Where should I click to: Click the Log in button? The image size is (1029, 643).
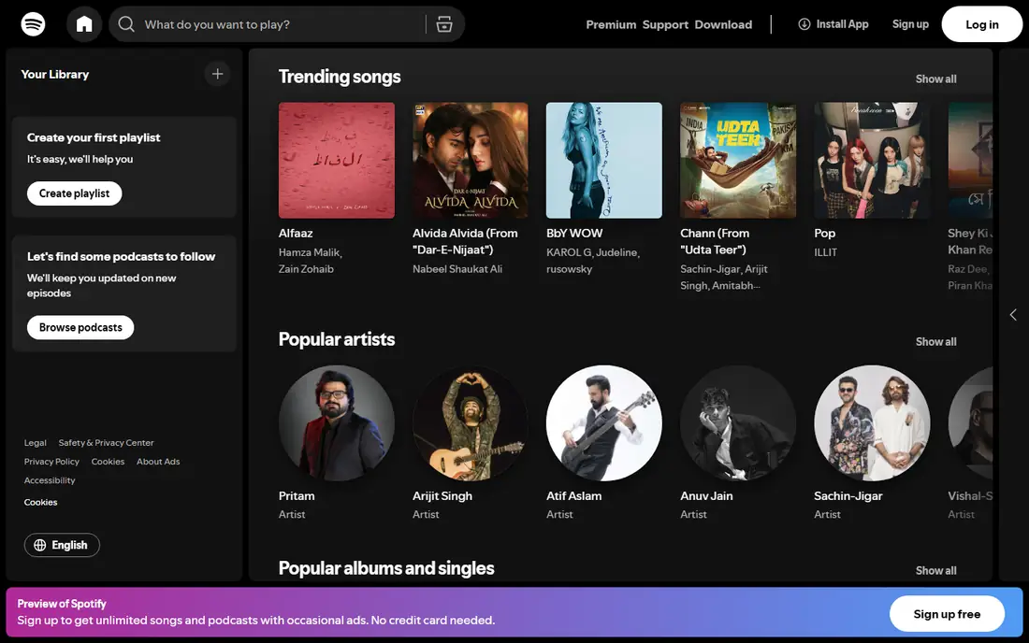981,24
